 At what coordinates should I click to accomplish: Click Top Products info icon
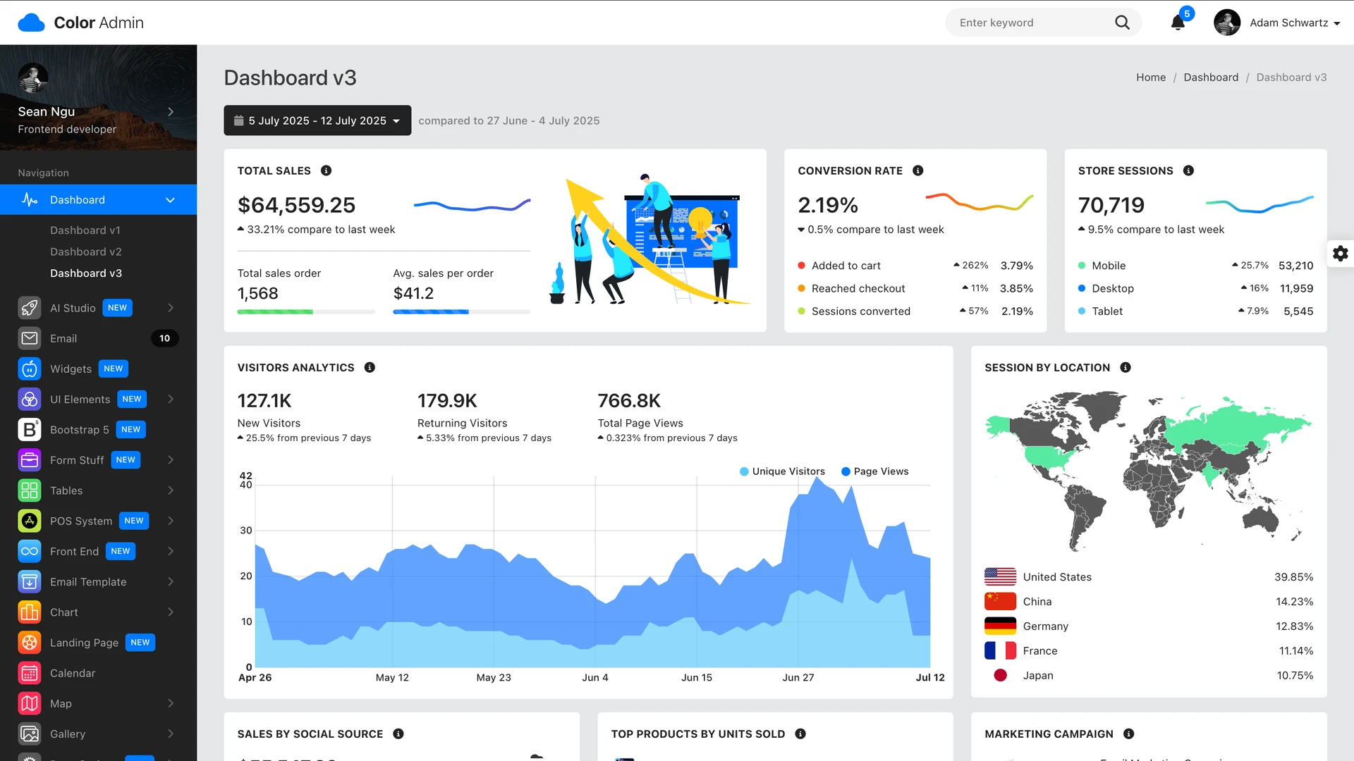pos(800,734)
